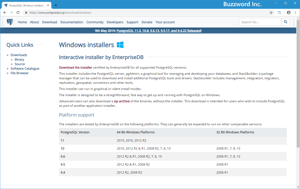Go back using the browser back arrow

tap(5, 13)
